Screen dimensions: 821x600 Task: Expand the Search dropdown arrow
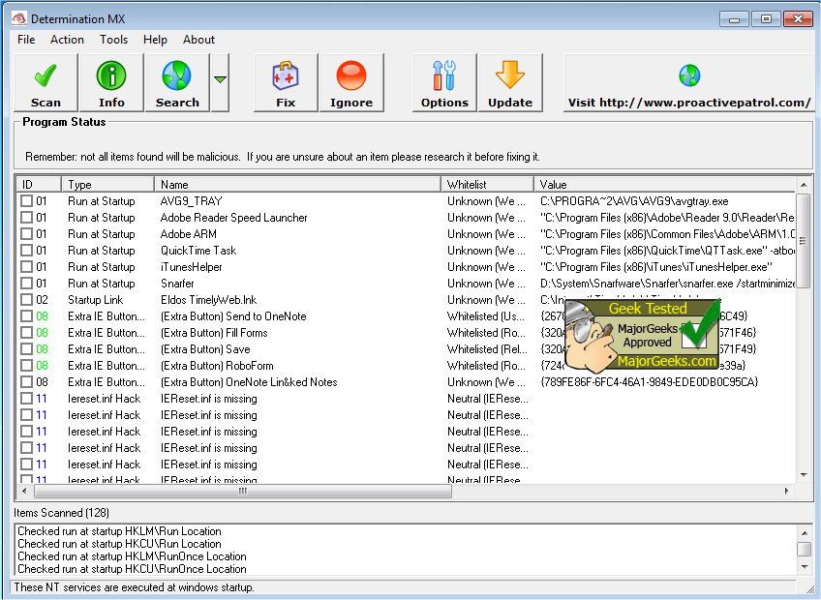pyautogui.click(x=221, y=81)
